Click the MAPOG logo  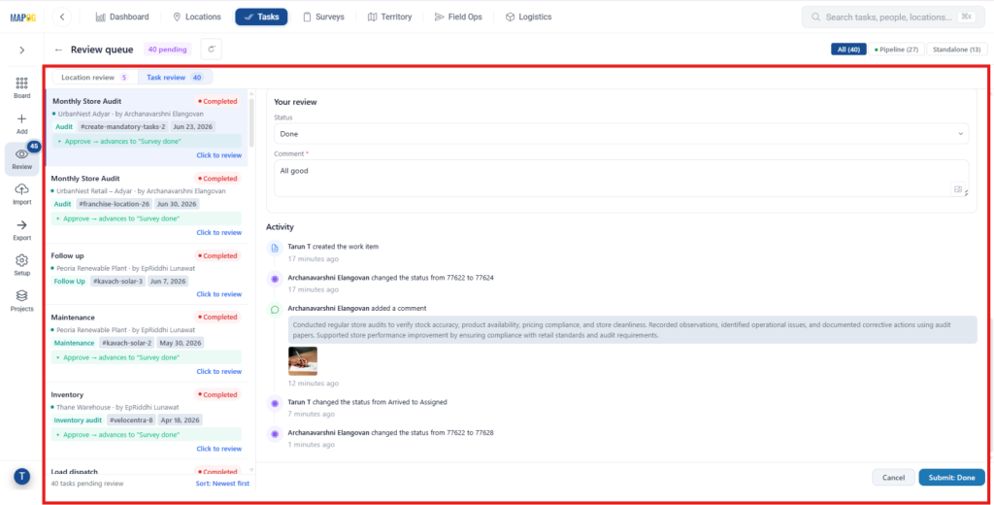23,17
